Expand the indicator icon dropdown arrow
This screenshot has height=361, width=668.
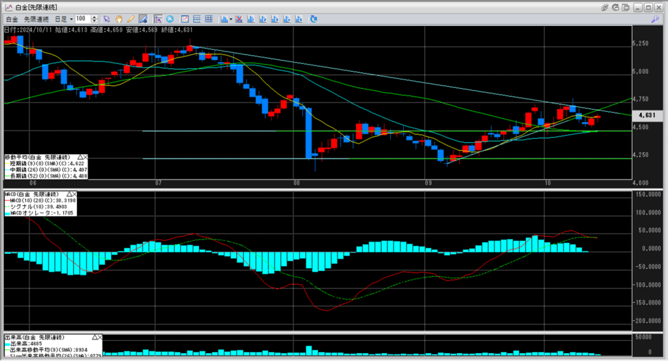pos(231,19)
